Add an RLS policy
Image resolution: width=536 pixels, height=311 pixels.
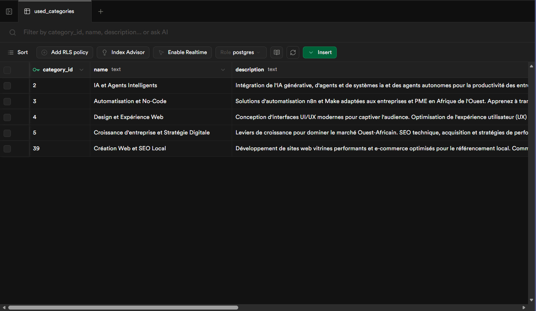pos(65,52)
